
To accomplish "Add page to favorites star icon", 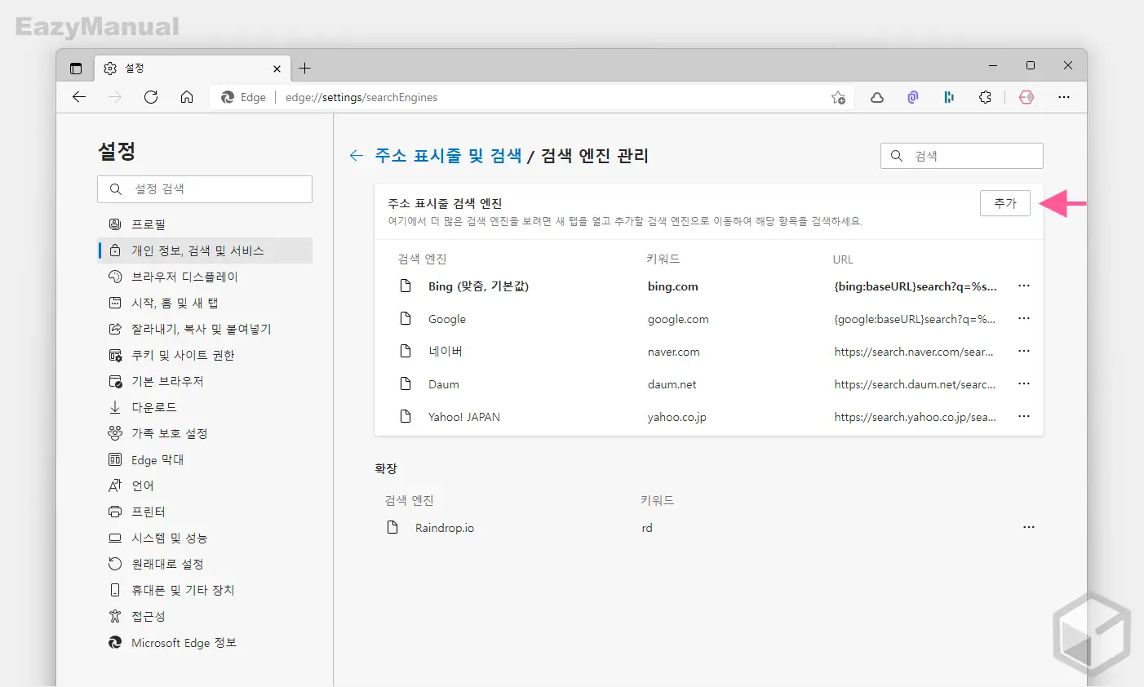I will [x=838, y=97].
